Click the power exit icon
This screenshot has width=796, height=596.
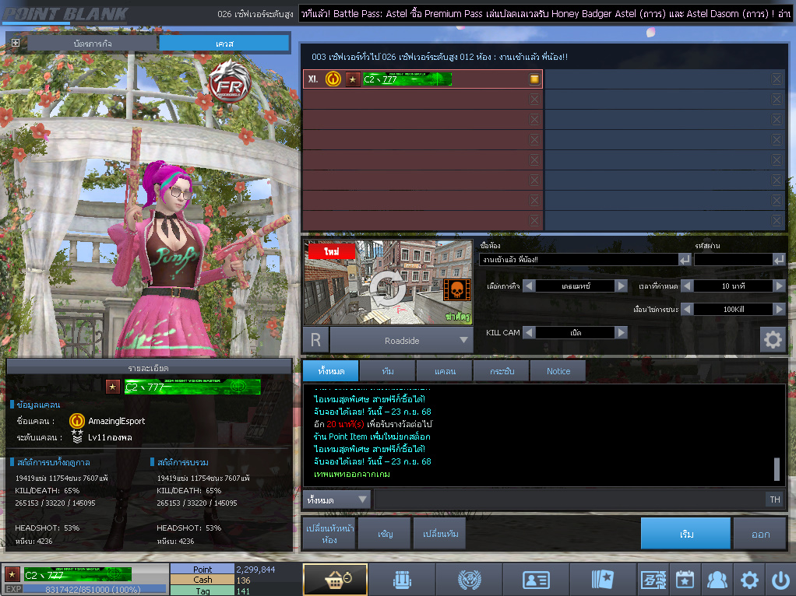click(x=780, y=580)
